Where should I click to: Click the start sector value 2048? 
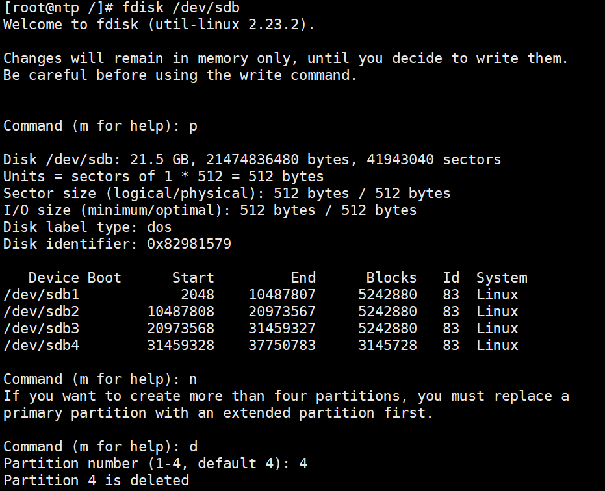coord(197,295)
